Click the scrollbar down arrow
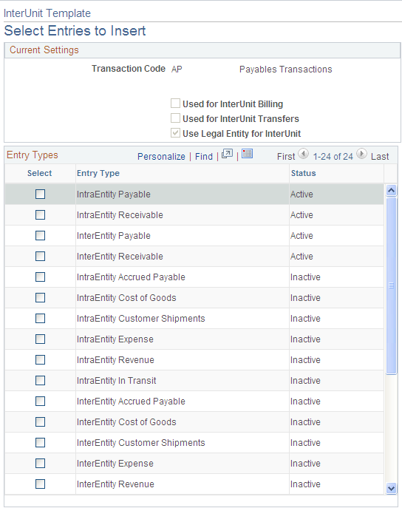 click(x=392, y=488)
